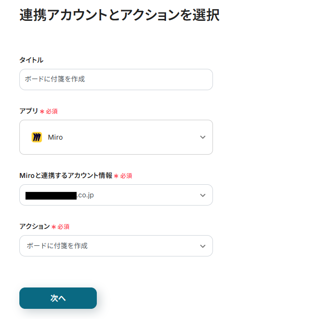Expand the アクション dropdown chevron
Image resolution: width=333 pixels, height=319 pixels.
coord(203,246)
